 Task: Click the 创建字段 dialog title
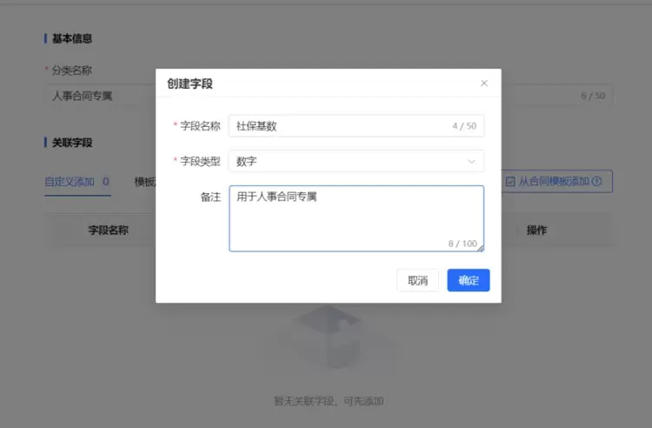pyautogui.click(x=190, y=84)
